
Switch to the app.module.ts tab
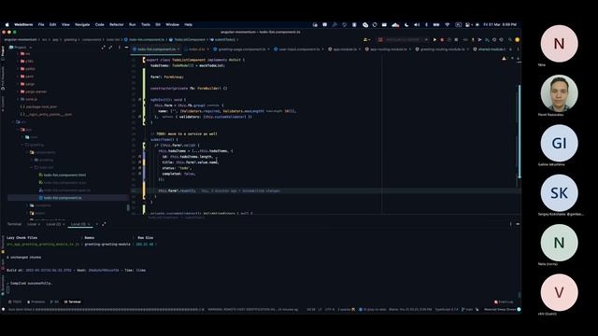tap(345, 49)
